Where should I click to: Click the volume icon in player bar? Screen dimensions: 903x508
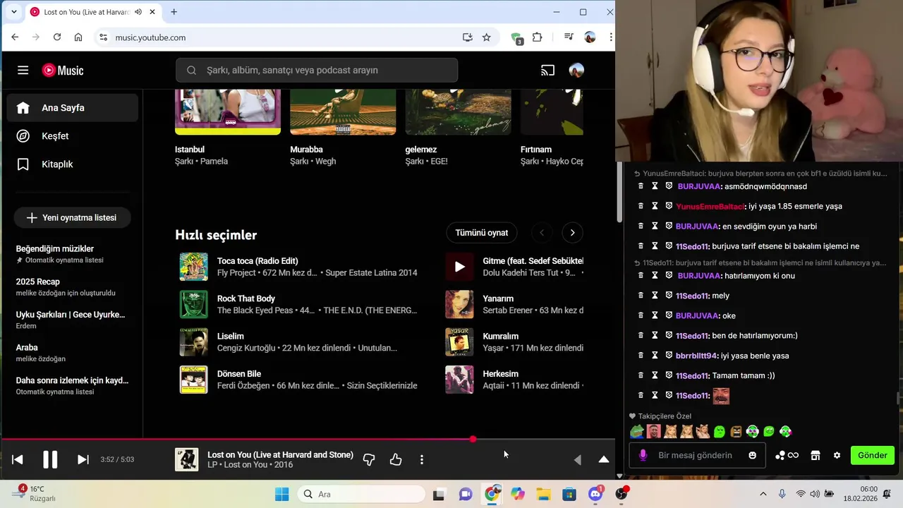point(577,459)
